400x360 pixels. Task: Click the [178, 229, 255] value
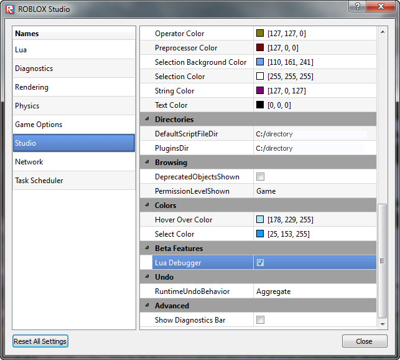[291, 220]
